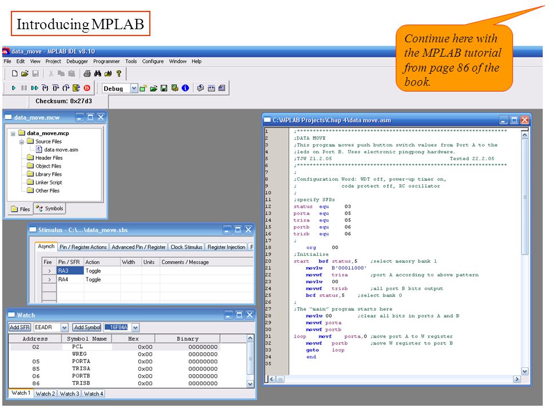Click the open file folder icon

click(25, 74)
